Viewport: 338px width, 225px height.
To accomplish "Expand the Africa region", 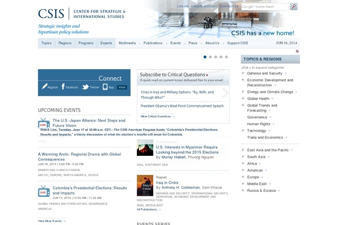I will coord(243,163).
